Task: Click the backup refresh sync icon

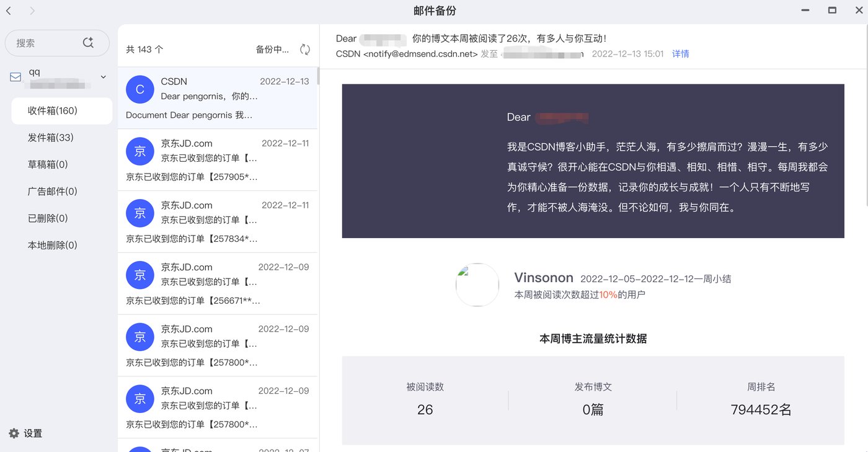Action: 305,50
